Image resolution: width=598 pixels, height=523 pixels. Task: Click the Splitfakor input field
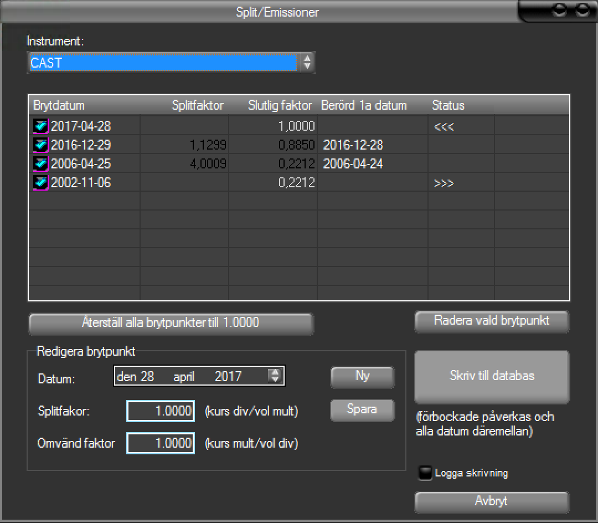click(161, 412)
